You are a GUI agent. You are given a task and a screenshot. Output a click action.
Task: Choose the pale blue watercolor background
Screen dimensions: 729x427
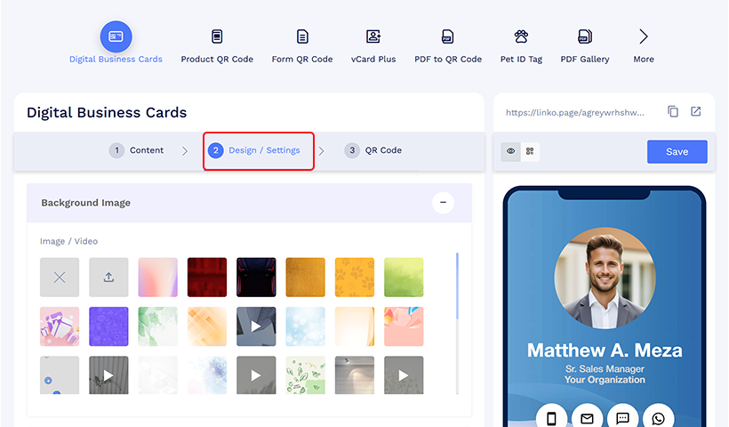(x=207, y=375)
